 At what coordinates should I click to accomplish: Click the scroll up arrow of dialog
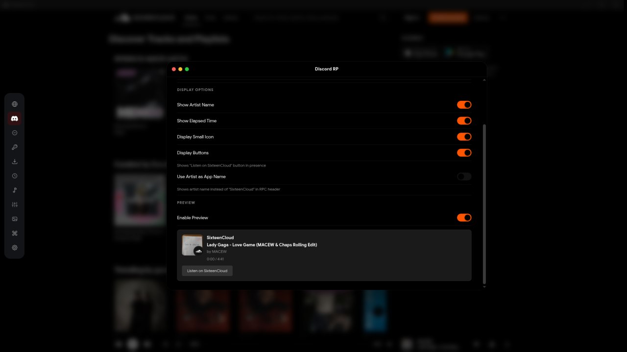point(484,80)
